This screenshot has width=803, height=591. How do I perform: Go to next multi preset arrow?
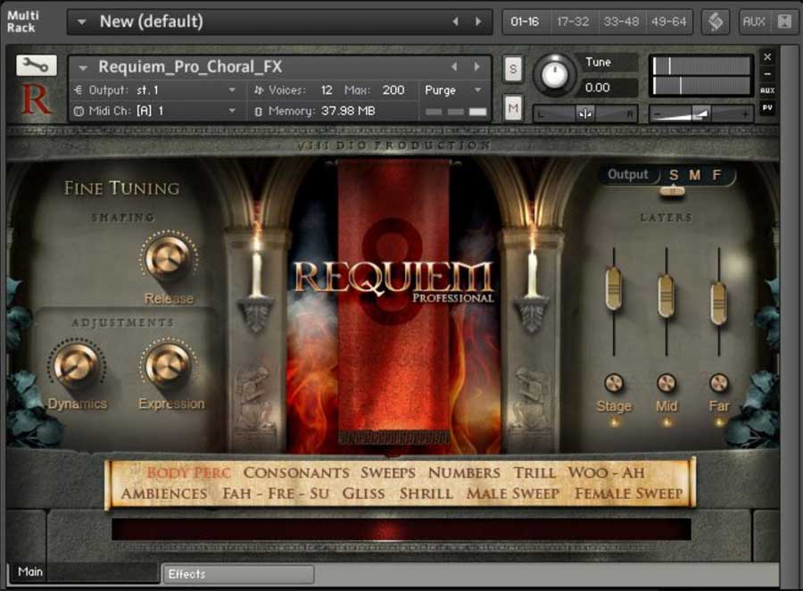point(478,22)
